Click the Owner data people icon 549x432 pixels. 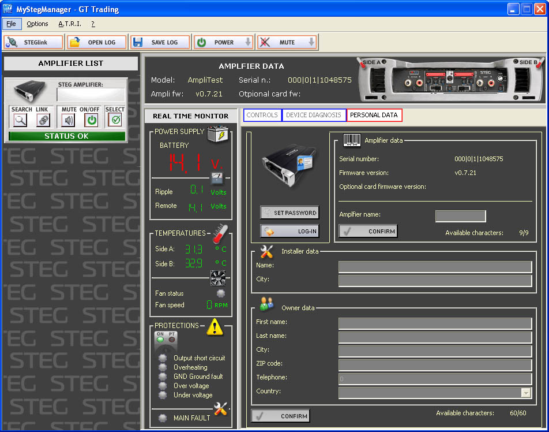click(x=267, y=304)
